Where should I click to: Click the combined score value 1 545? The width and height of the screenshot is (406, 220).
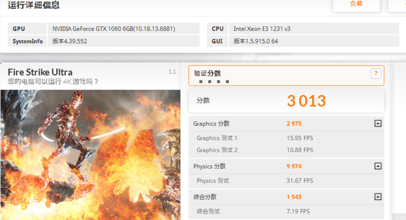pos(294,197)
